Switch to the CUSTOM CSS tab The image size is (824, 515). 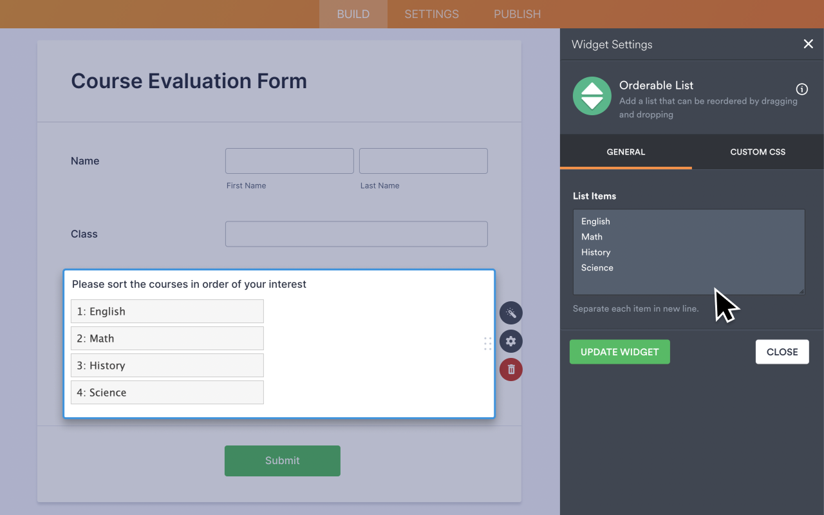[758, 152]
